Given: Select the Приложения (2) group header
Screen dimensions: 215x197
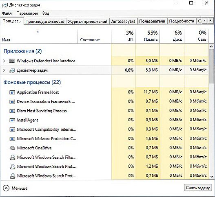Looking at the screenshot, I should tap(22, 51).
